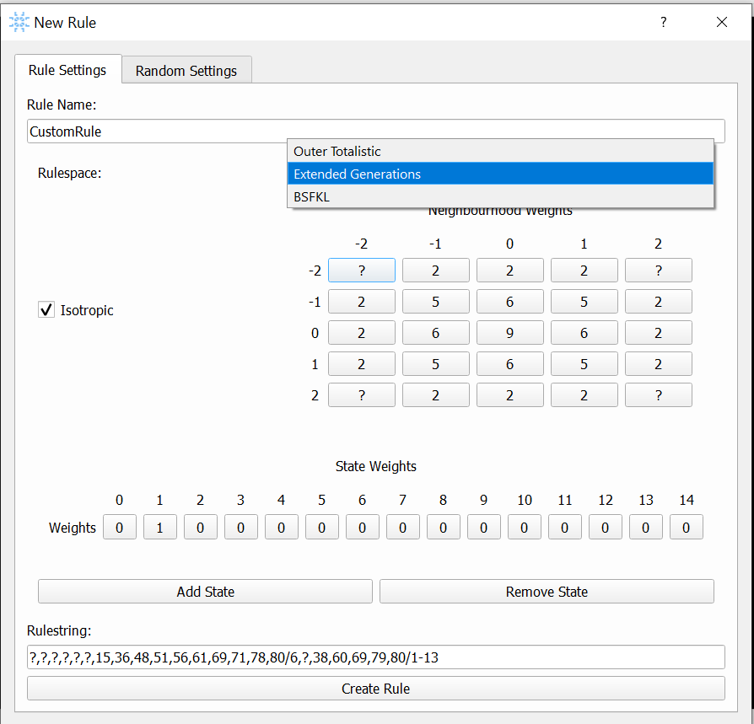Click the Rule Name field containing CustomRule
Screen dimensions: 754x724
375,131
